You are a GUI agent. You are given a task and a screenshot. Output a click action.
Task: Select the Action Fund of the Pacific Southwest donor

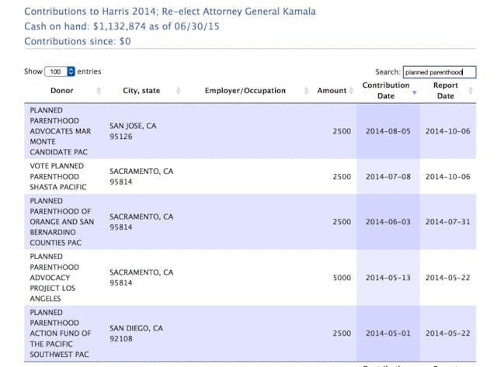coord(62,333)
